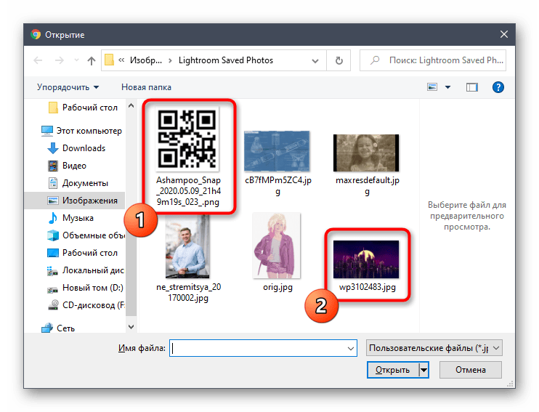Open the recent locations dropdown arrow
Viewport: 539px width, 412px height.
click(x=76, y=60)
